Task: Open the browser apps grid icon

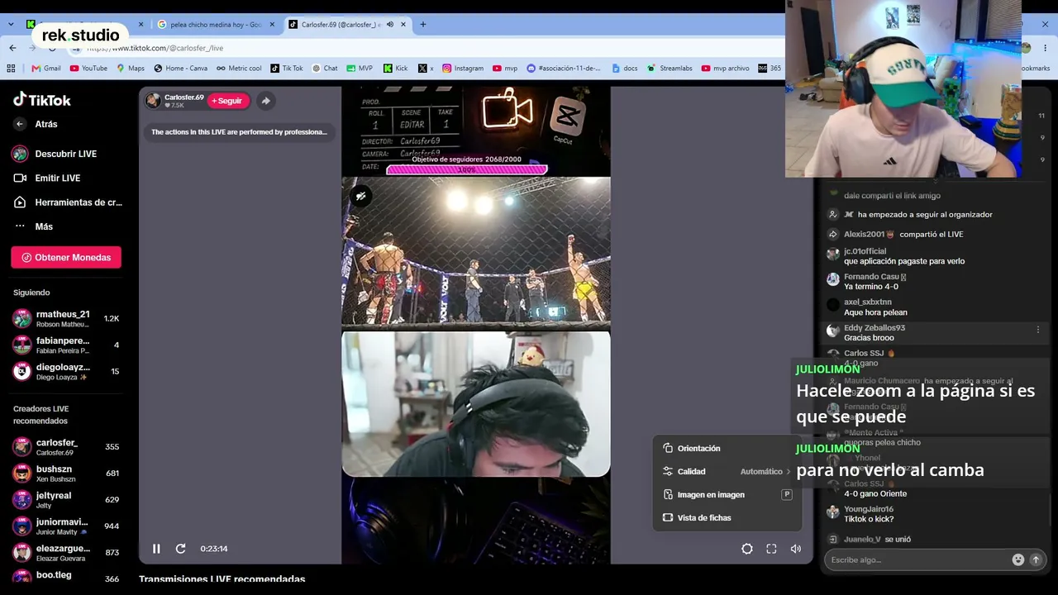Action: [x=11, y=69]
